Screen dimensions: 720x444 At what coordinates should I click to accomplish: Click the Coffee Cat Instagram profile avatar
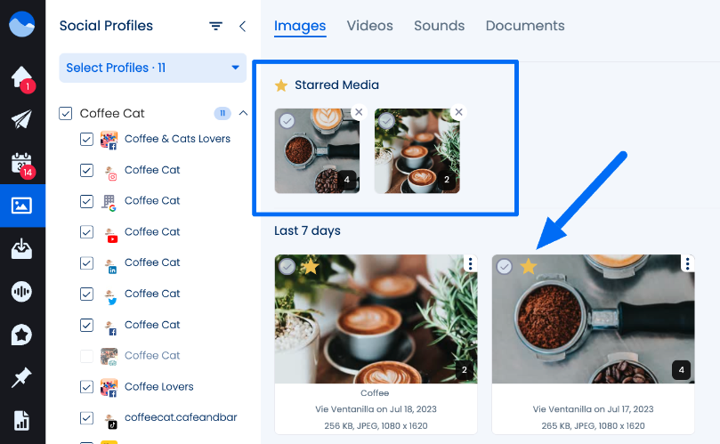110,173
